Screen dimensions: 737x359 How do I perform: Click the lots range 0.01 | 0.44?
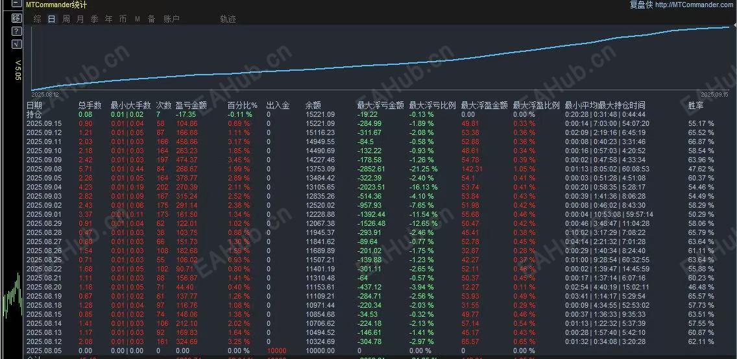pos(127,169)
